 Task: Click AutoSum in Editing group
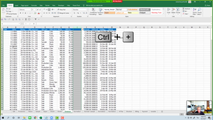[x=186, y=9]
